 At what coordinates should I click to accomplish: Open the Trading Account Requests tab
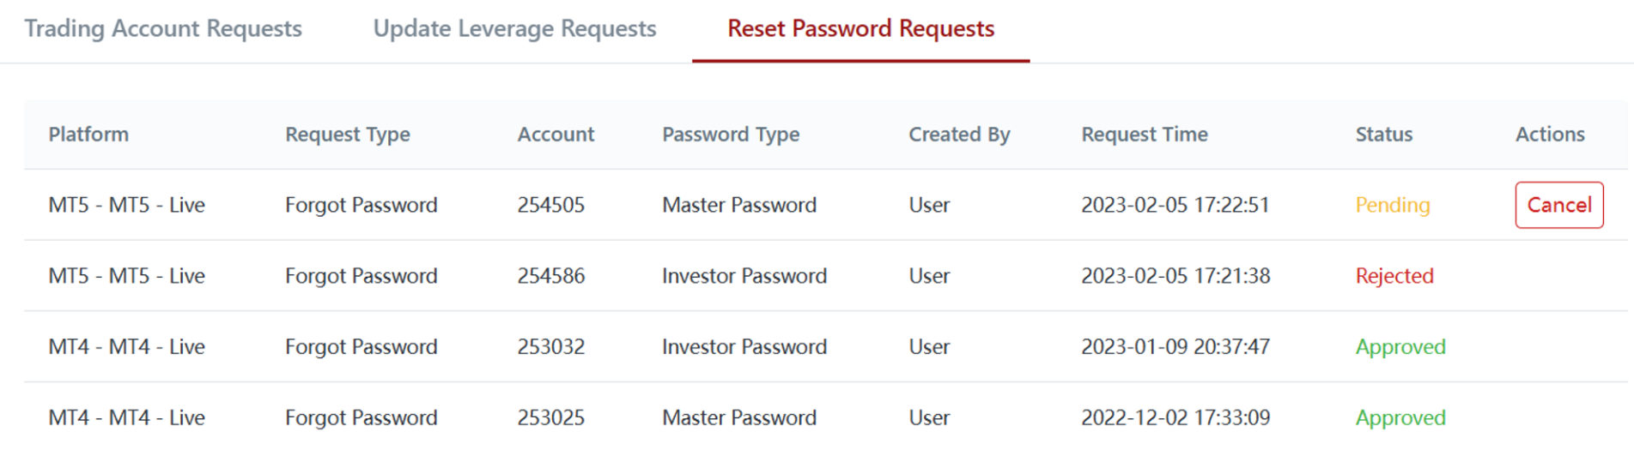pos(163,28)
